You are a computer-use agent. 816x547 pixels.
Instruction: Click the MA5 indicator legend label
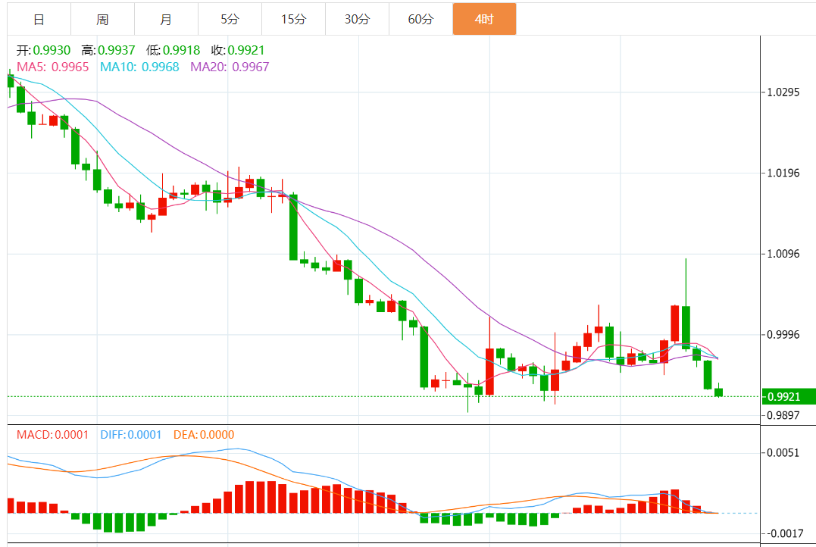[x=52, y=67]
